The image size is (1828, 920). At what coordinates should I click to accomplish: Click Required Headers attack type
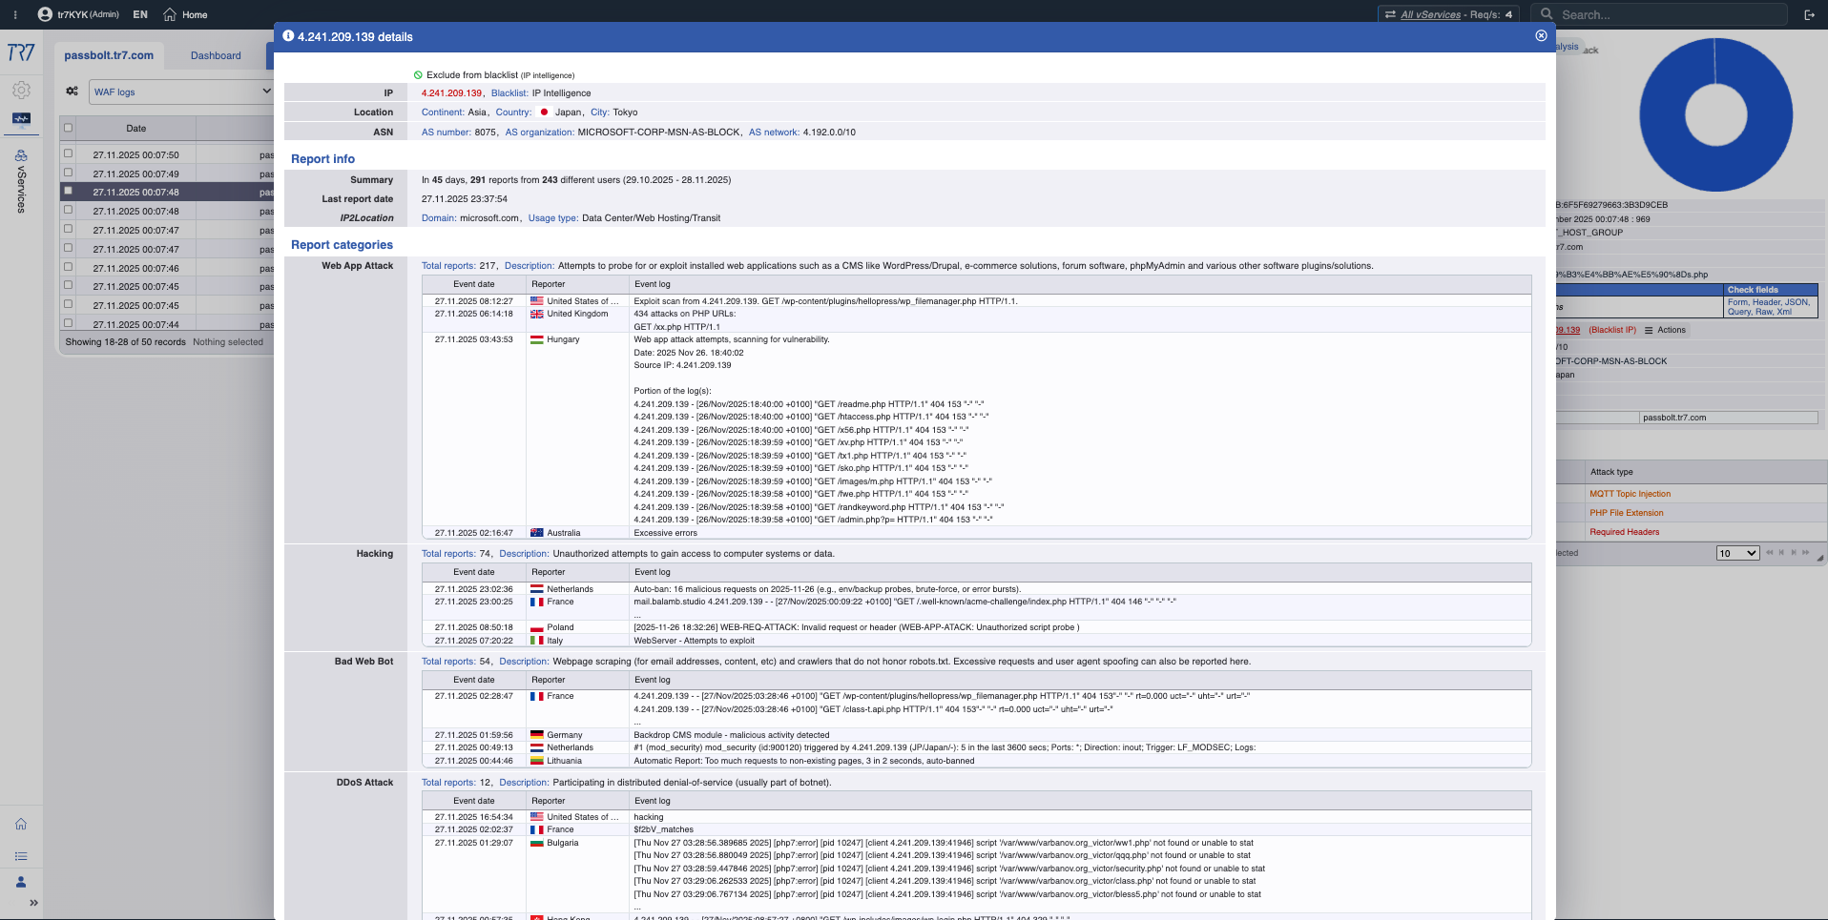(x=1624, y=532)
